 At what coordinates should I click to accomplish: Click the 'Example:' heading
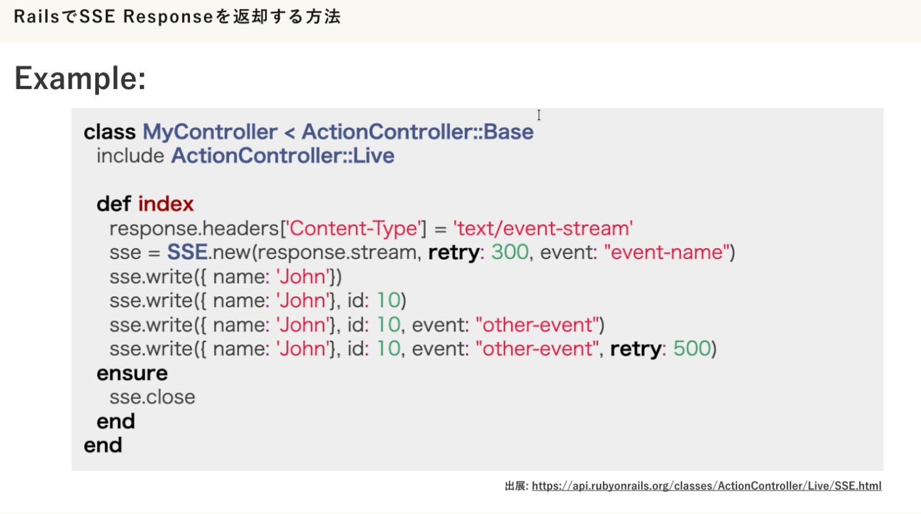pyautogui.click(x=80, y=79)
